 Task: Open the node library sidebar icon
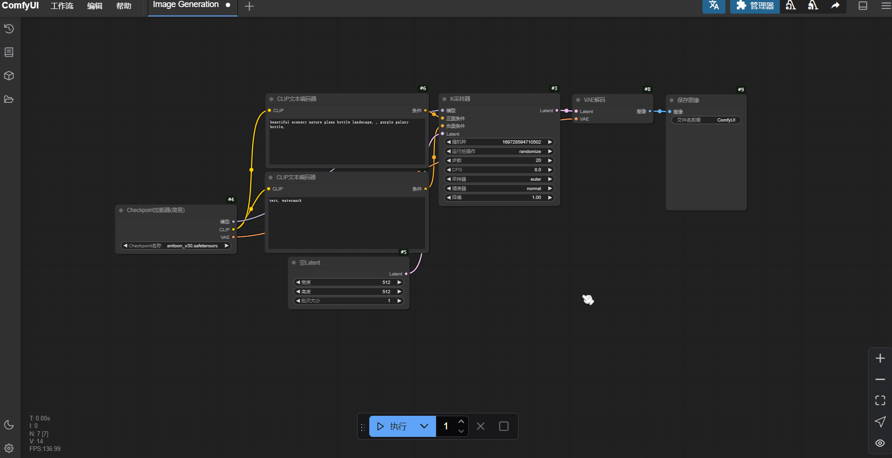[x=9, y=52]
